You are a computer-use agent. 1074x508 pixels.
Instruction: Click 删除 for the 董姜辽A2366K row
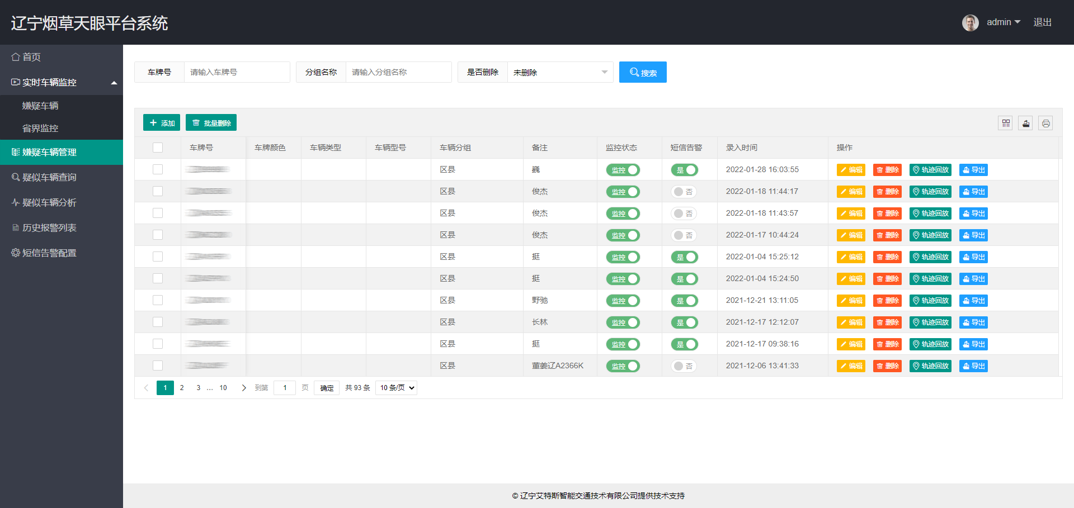click(887, 366)
